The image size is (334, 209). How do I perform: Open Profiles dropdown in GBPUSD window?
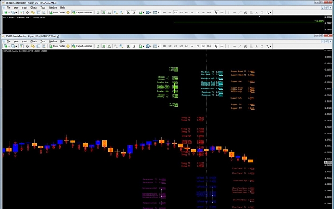pos(16,46)
